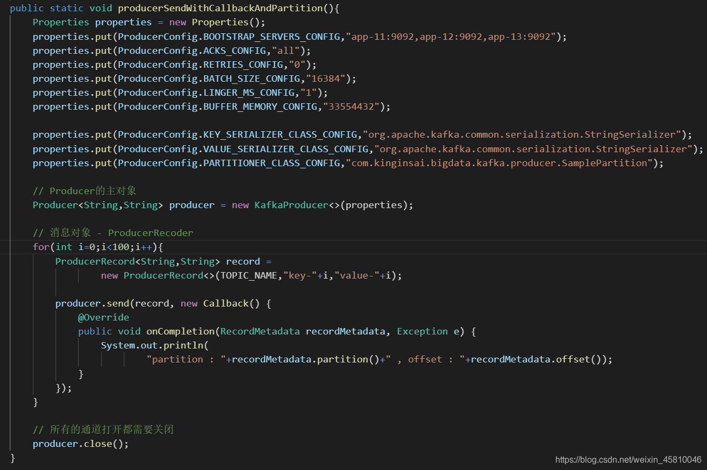Click recordMetadata.offset() call
The image size is (707, 470).
(536, 359)
